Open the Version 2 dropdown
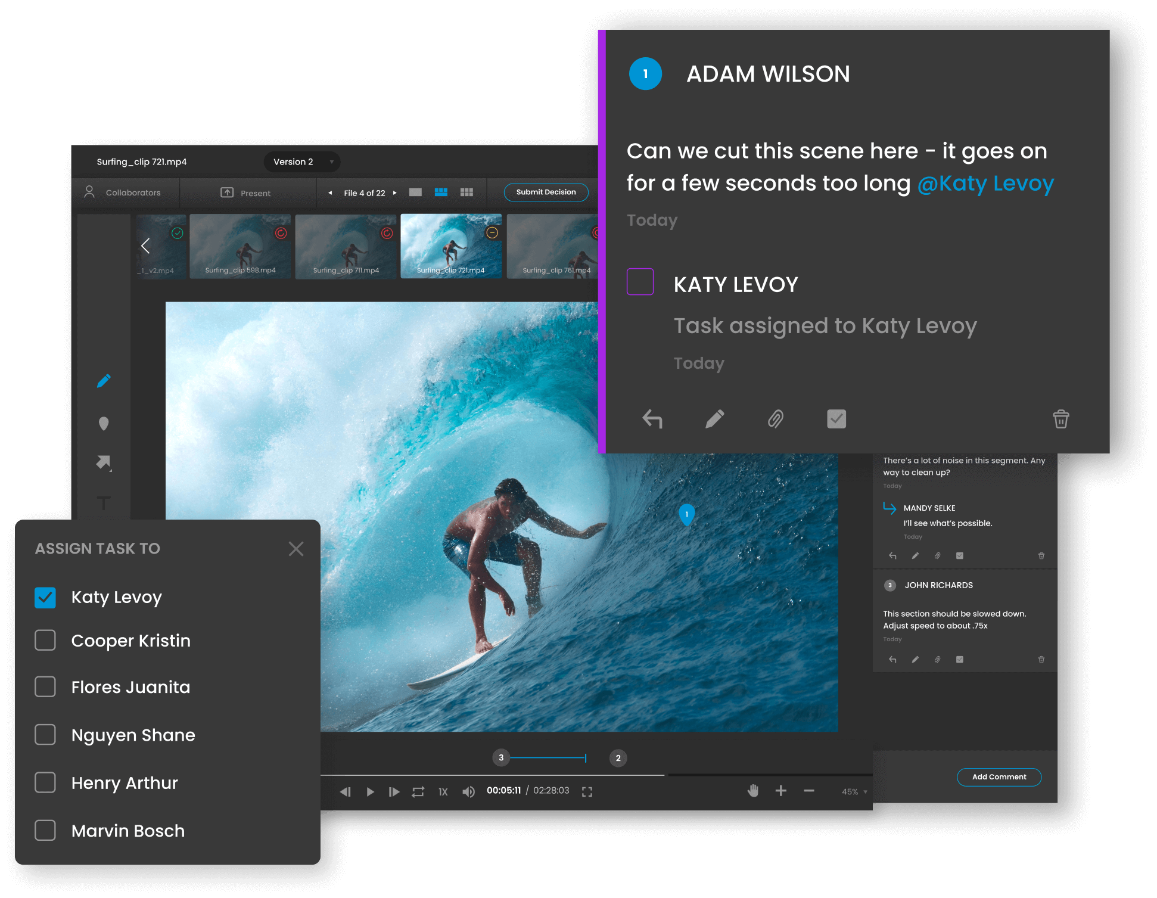 click(x=301, y=161)
